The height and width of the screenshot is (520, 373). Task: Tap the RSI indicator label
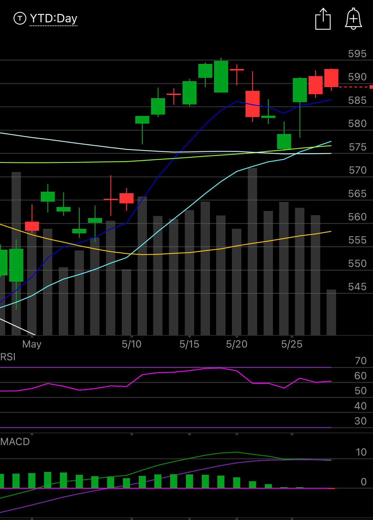(x=8, y=357)
